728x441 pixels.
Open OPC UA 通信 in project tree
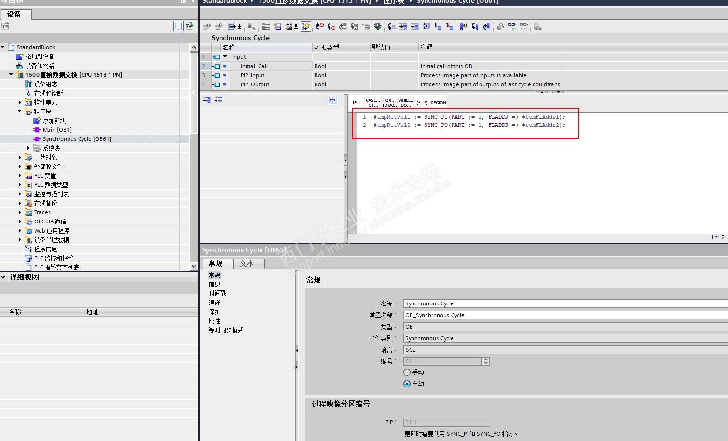pyautogui.click(x=50, y=221)
